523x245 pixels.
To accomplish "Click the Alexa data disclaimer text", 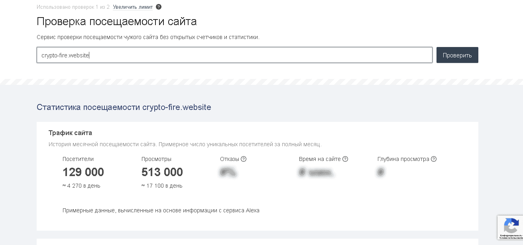I will 161,210.
